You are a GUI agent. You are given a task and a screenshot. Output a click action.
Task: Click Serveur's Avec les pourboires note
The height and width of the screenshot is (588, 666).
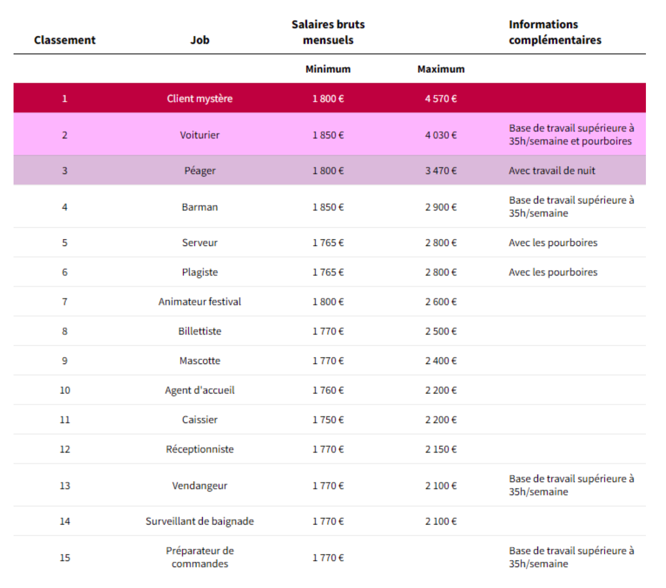(x=553, y=243)
